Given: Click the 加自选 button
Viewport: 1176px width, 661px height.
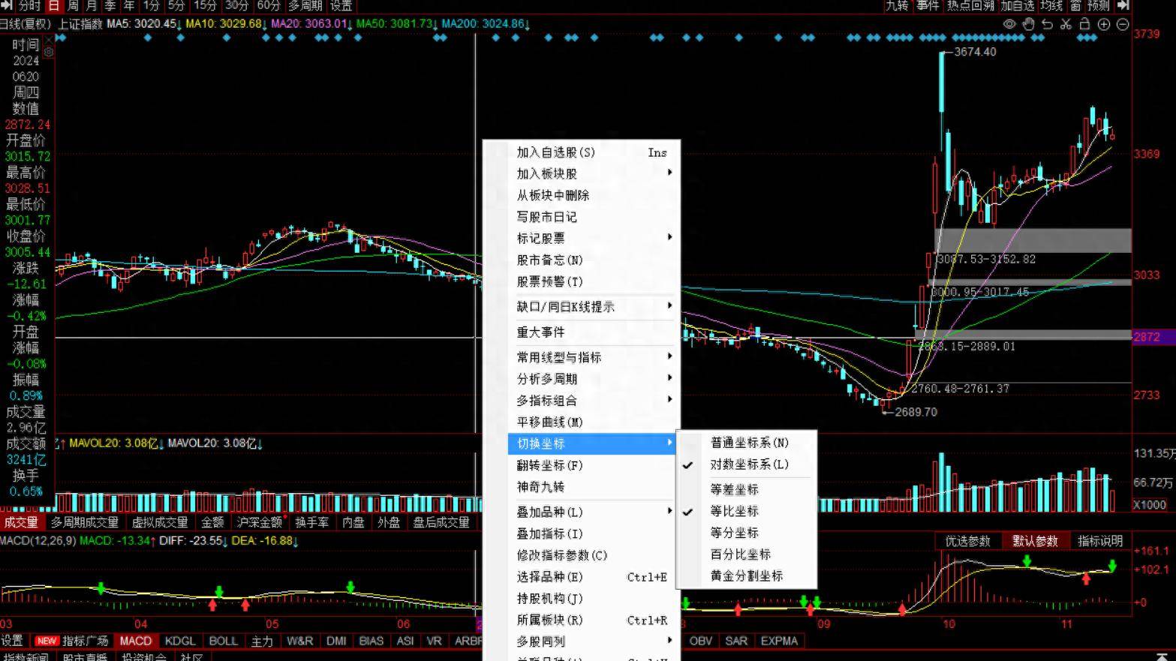Looking at the screenshot, I should [x=1017, y=5].
